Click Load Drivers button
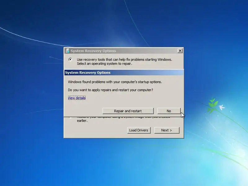The image size is (248, 186). 139,130
